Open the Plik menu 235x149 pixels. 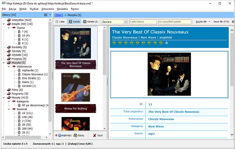(x=4, y=9)
